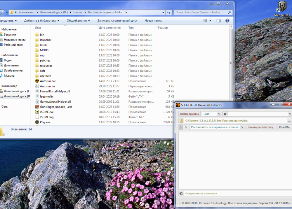
Task: Open Explorer help via the question mark icon
Action: (x=227, y=21)
